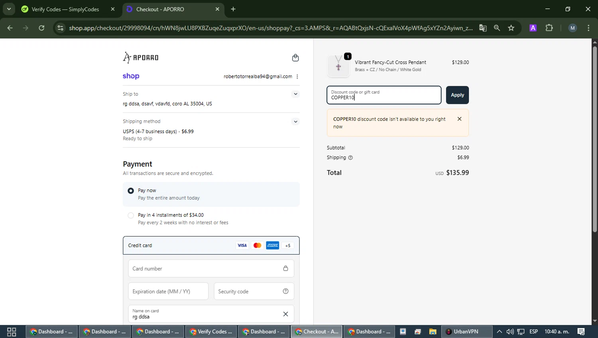Close the Verify Codes — SimplyCodes tab

113,9
